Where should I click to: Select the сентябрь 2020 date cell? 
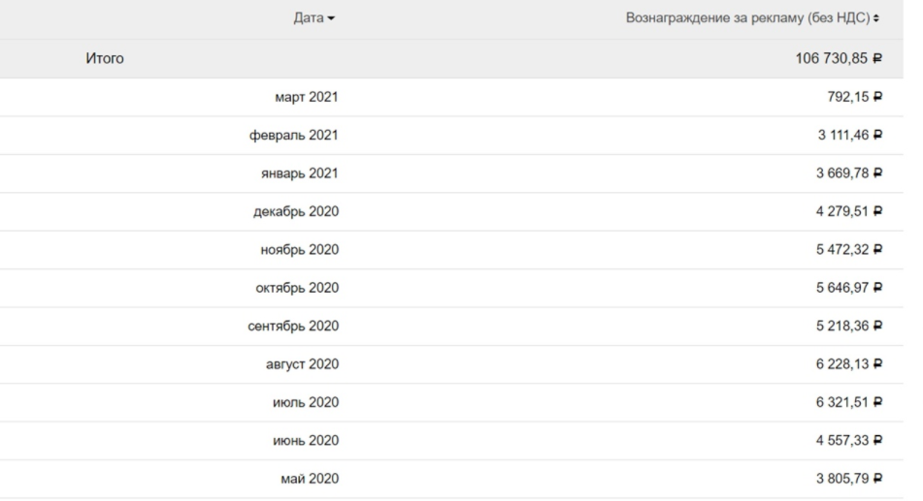click(292, 326)
